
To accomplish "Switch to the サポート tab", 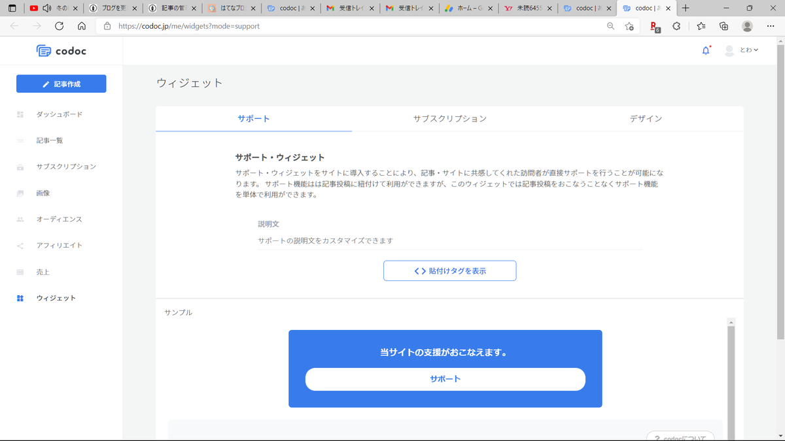I will point(254,119).
